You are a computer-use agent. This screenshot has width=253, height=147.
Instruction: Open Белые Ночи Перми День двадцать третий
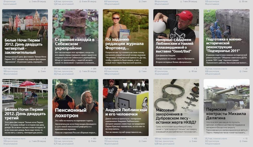25,107
